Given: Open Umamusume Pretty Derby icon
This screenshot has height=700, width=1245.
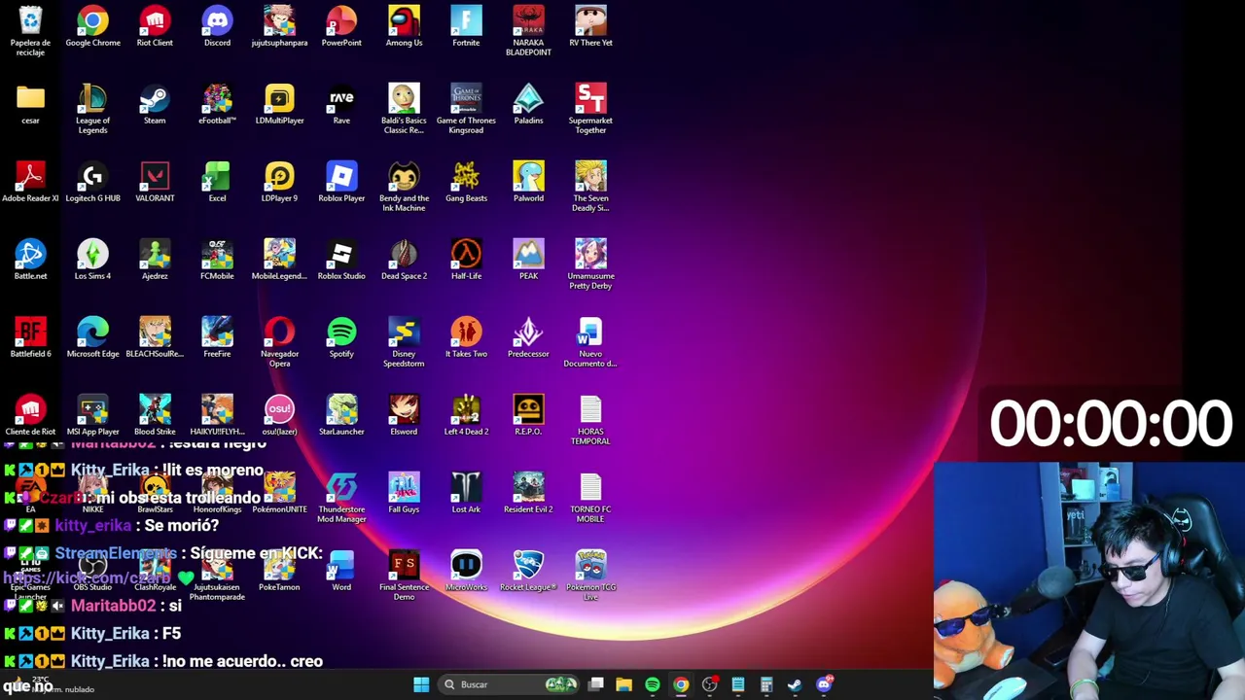Looking at the screenshot, I should point(590,264).
